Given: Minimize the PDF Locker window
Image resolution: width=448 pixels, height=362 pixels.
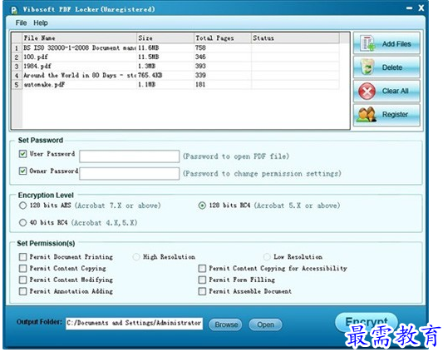Looking at the screenshot, I should 409,8.
